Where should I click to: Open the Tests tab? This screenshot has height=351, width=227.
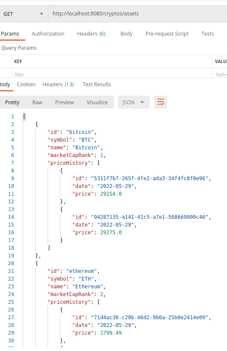[x=208, y=34]
